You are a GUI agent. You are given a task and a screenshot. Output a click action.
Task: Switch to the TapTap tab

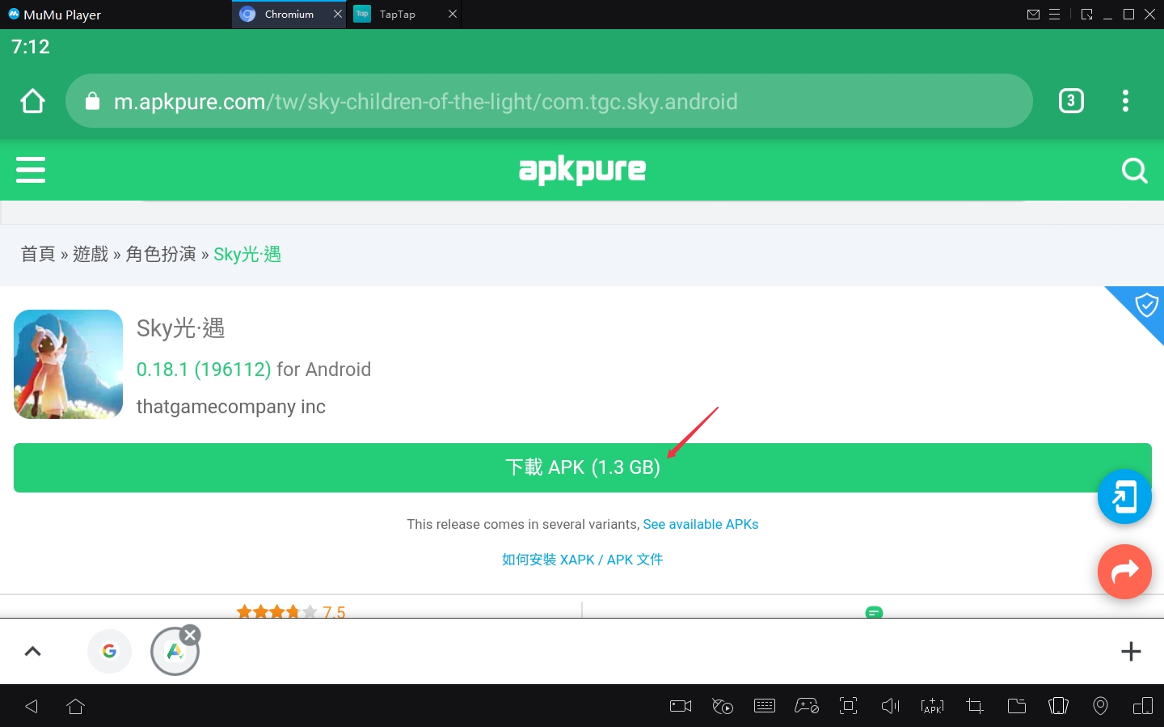pos(397,15)
